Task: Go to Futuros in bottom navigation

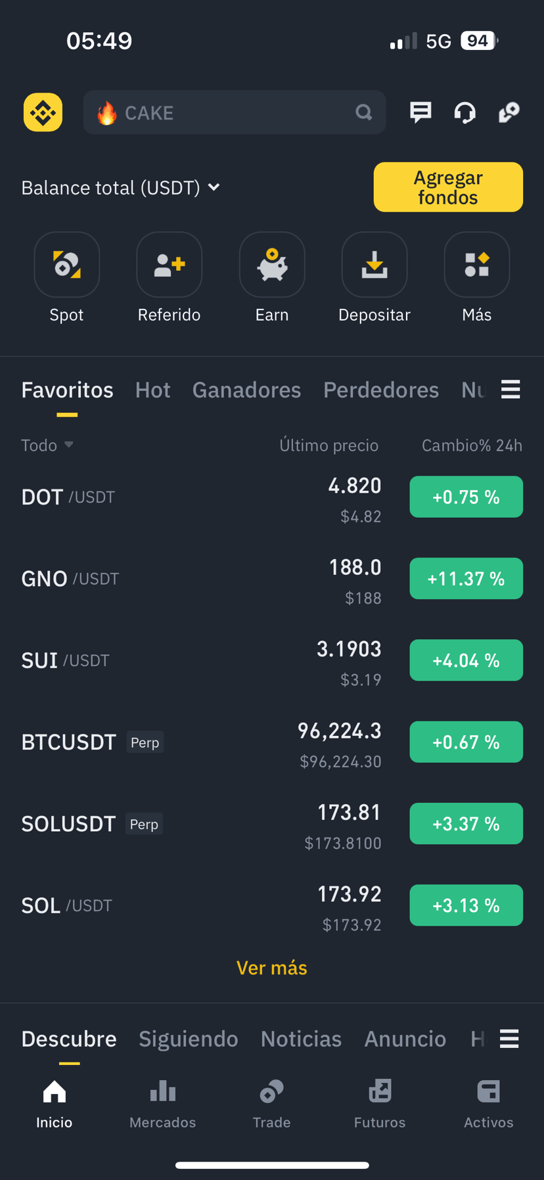Action: [380, 1104]
